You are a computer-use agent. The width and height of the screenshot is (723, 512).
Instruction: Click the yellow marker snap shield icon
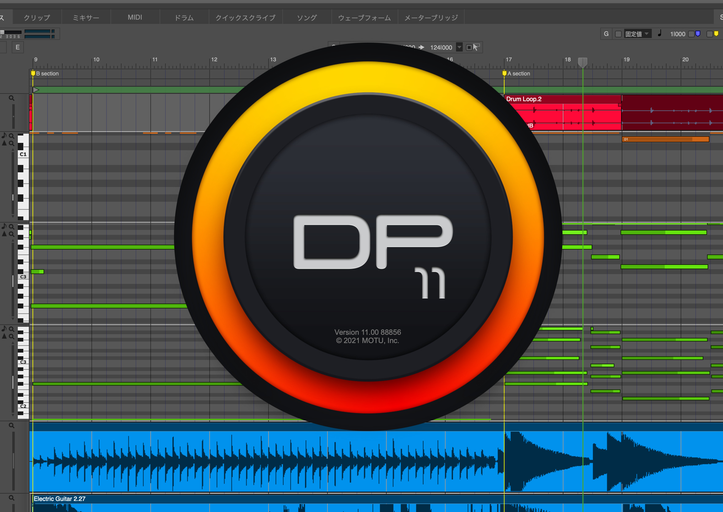(x=716, y=34)
